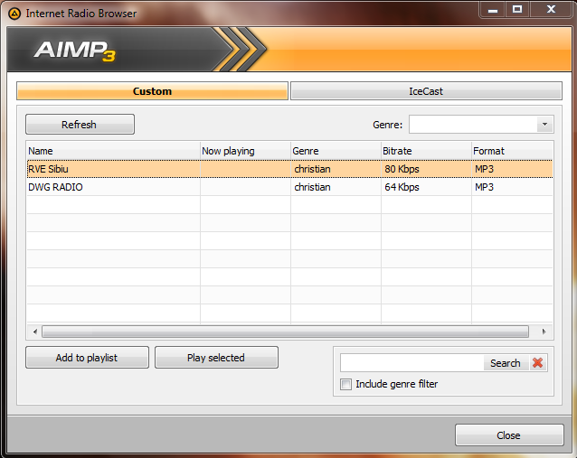Enable Include genre filter checkbox

click(345, 385)
